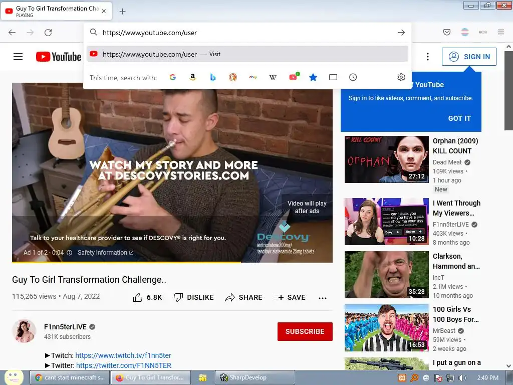This screenshot has width=513, height=385.
Task: Click the Dislike button
Action: 194,297
